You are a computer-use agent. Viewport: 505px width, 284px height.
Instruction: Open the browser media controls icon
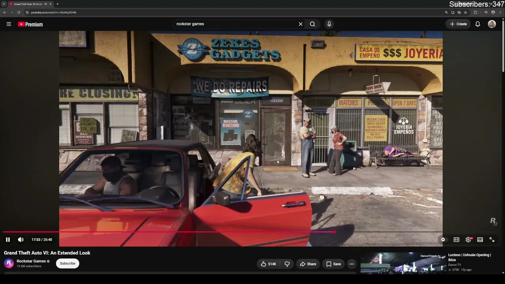(486, 12)
